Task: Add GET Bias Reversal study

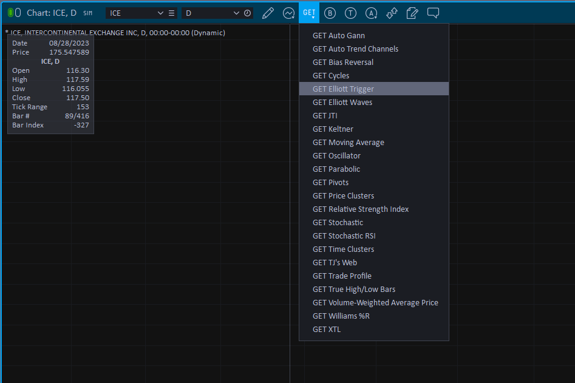Action: (374, 63)
